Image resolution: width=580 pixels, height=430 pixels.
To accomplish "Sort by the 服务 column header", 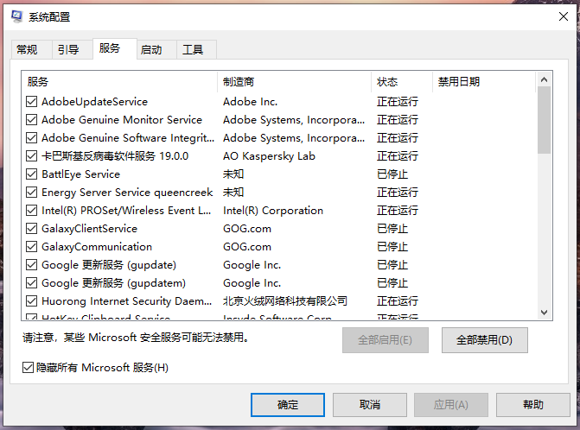I will click(120, 82).
